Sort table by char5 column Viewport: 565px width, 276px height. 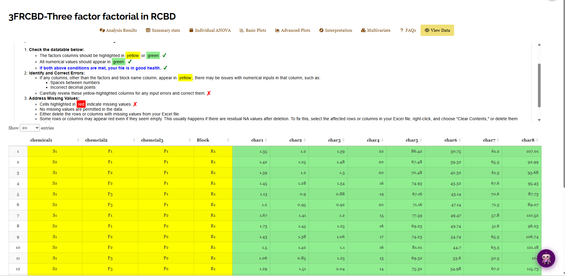[412, 140]
